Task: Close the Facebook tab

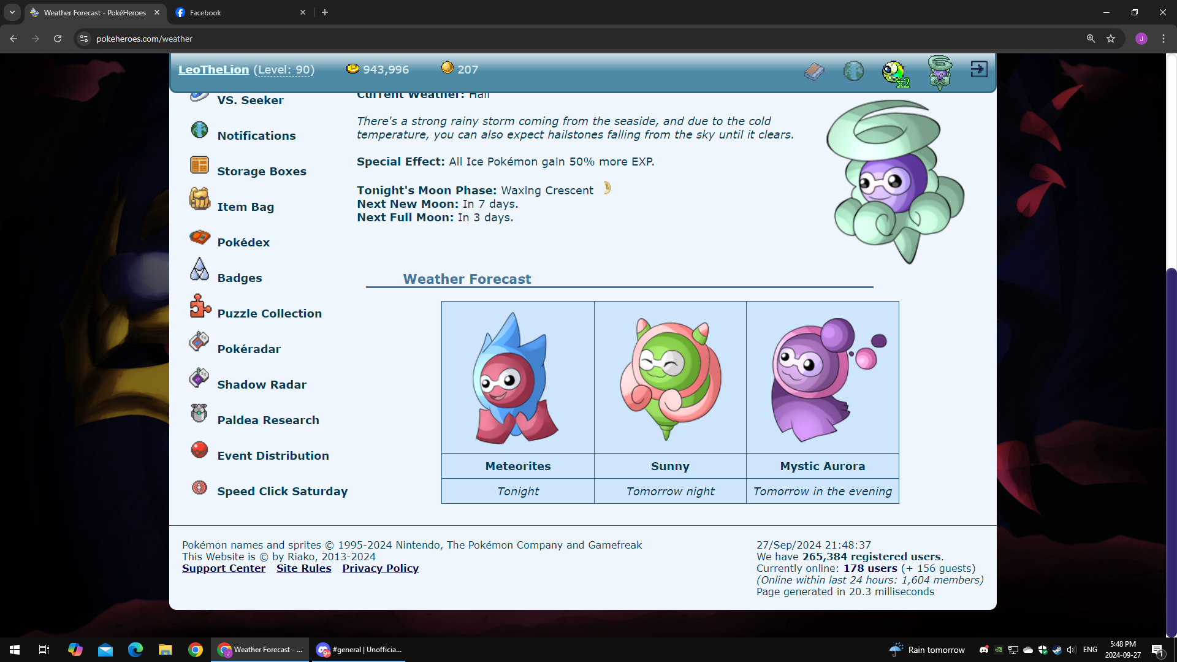Action: click(303, 12)
